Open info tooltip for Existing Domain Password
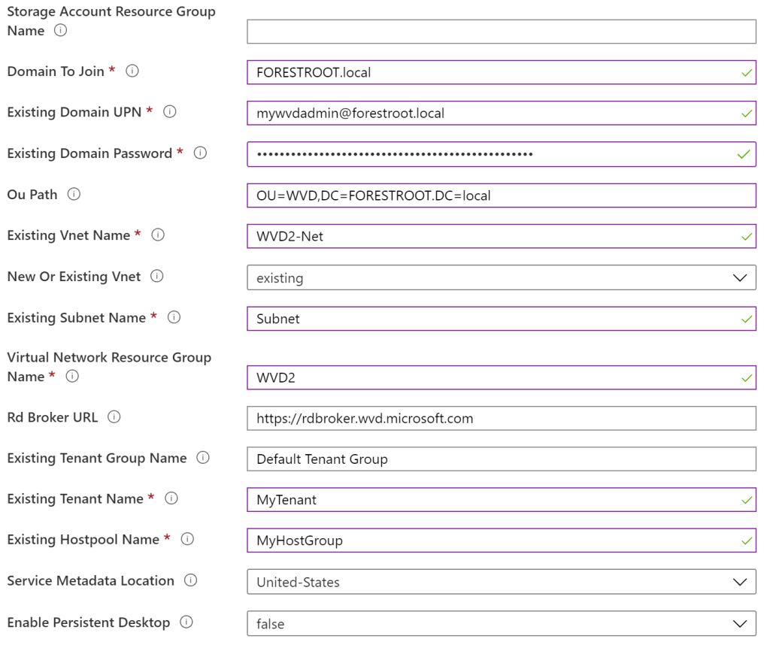 pyautogui.click(x=200, y=153)
